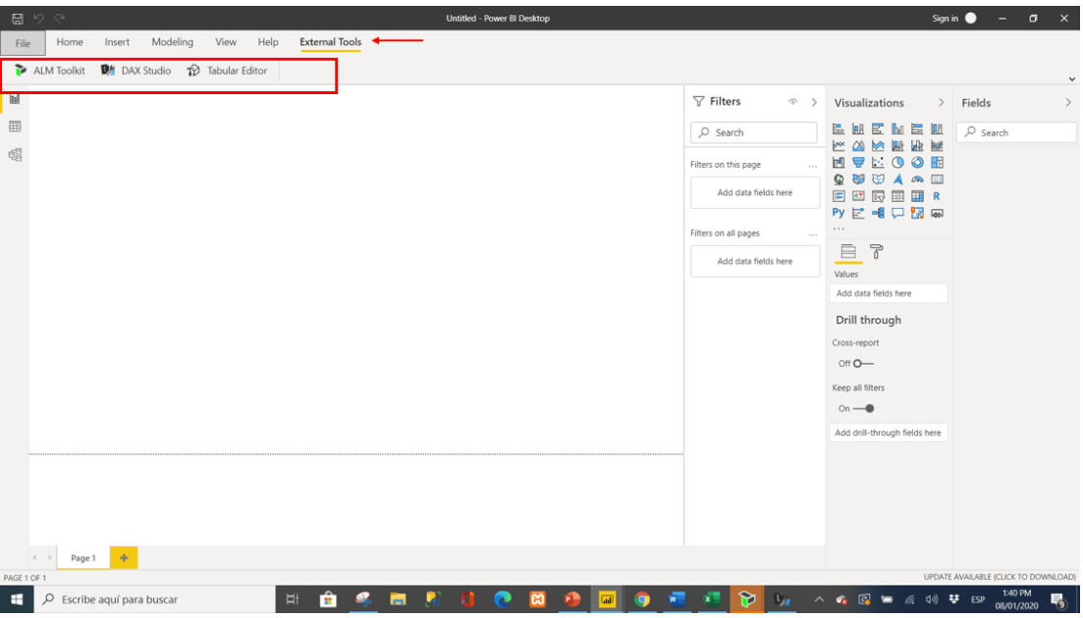
Task: Insert a Slicer visual
Action: point(878,196)
